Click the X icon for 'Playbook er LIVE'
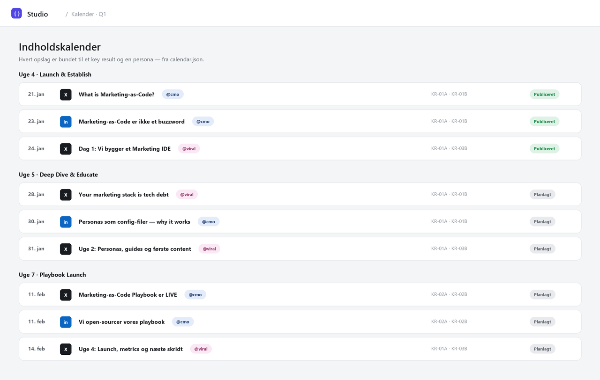Viewport: 600px width, 380px height. click(x=66, y=295)
